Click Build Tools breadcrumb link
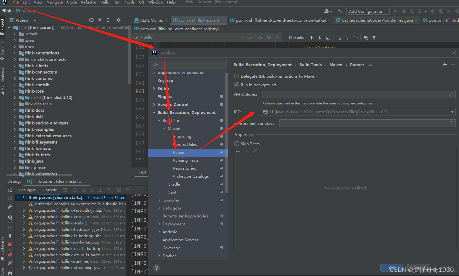The height and width of the screenshot is (276, 459). [310, 65]
